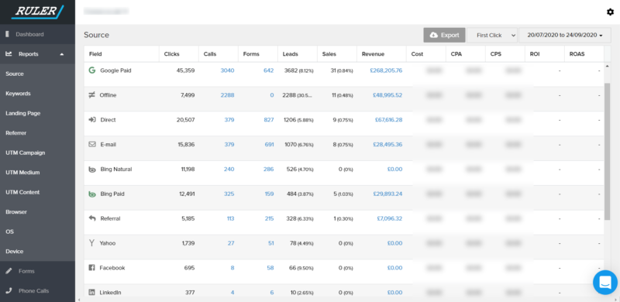This screenshot has height=302, width=620.
Task: Open the chat support bubble
Action: point(605,282)
